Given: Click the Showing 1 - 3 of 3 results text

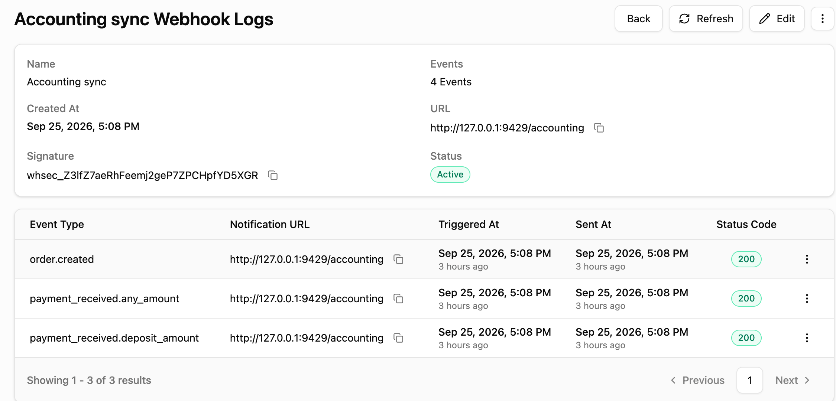Looking at the screenshot, I should 89,380.
